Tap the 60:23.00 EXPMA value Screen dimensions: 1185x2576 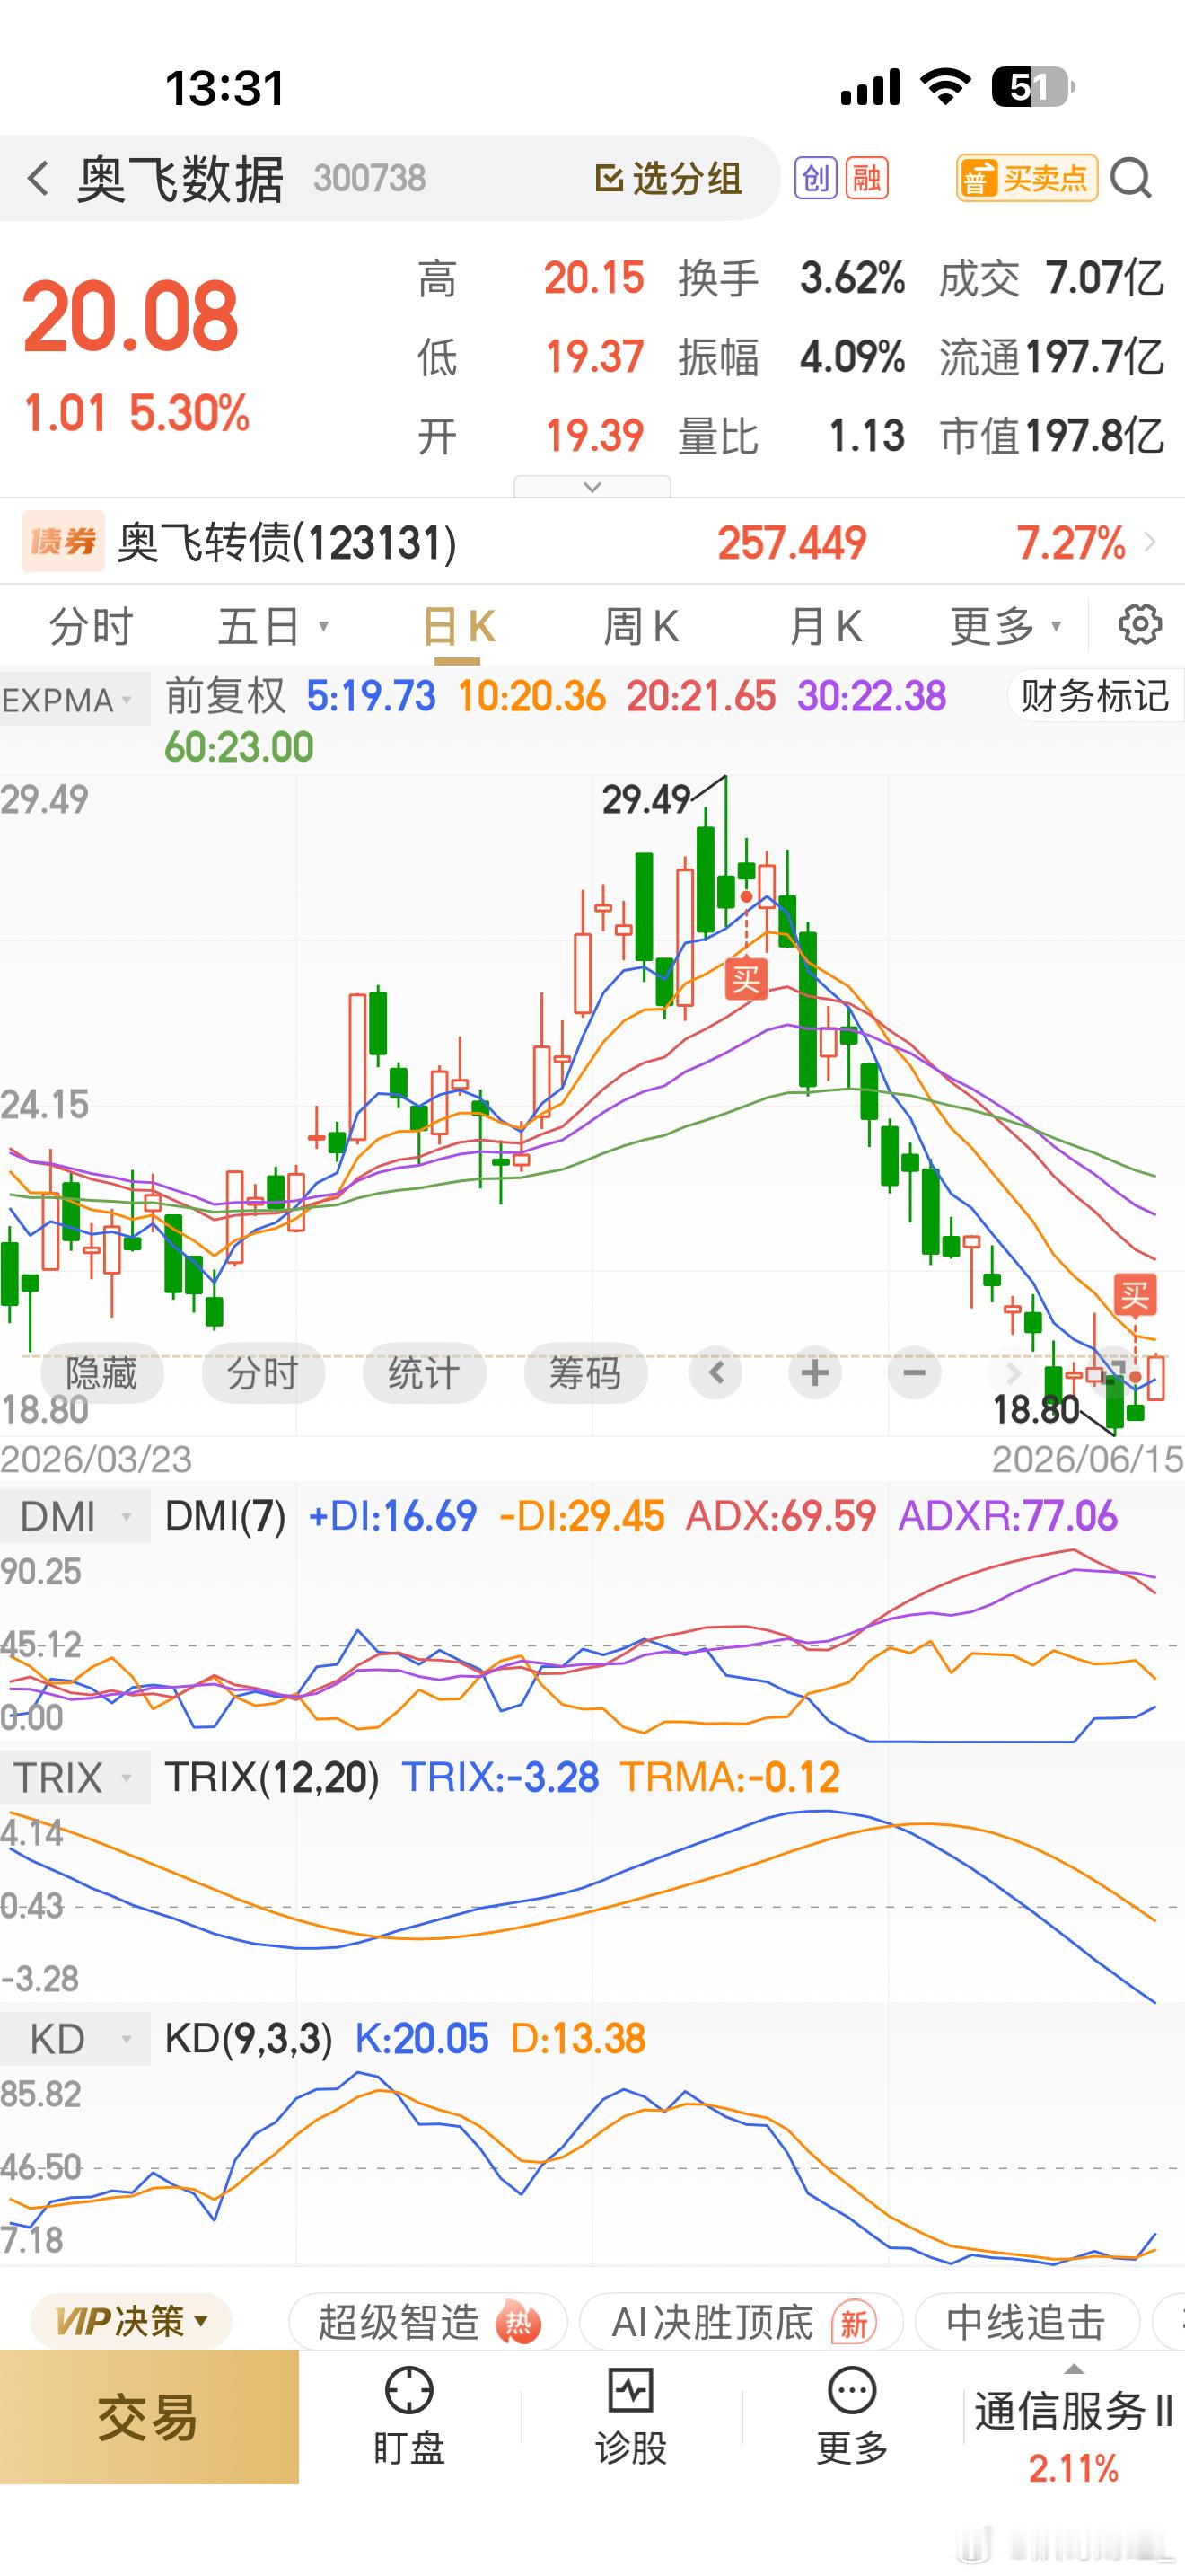pyautogui.click(x=239, y=747)
